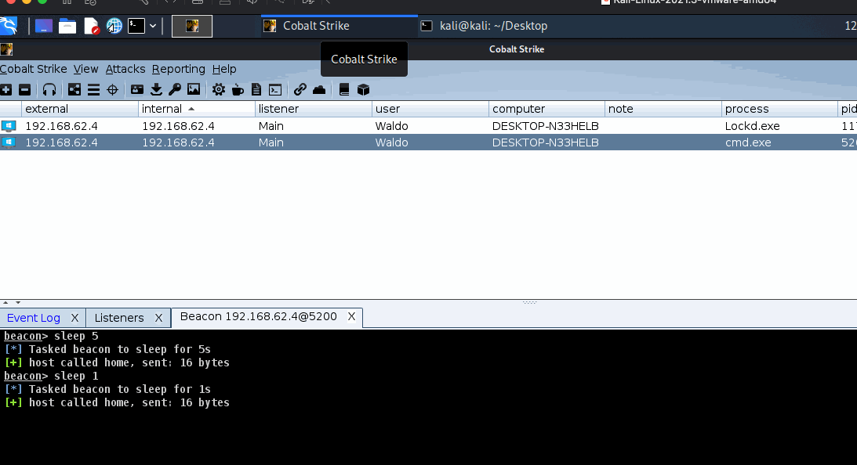Click Cobalt Strike thumbnail in workspace switcher
The width and height of the screenshot is (857, 465).
192,26
